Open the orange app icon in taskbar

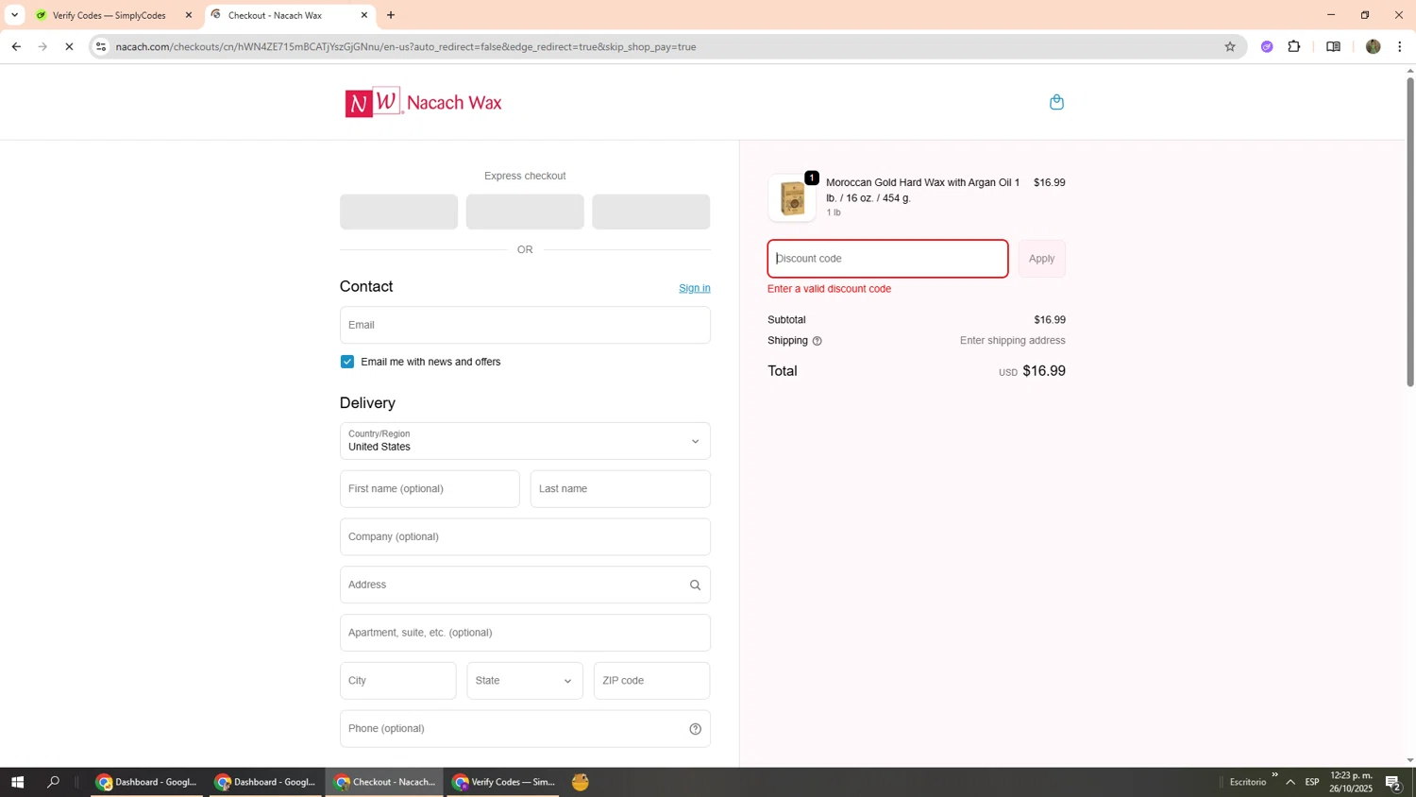coord(581,782)
